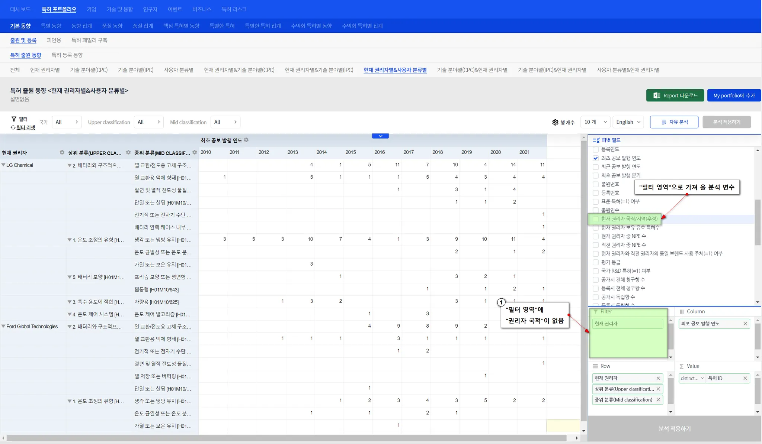
Task: Click the Report 다운로드 button
Action: 675,95
